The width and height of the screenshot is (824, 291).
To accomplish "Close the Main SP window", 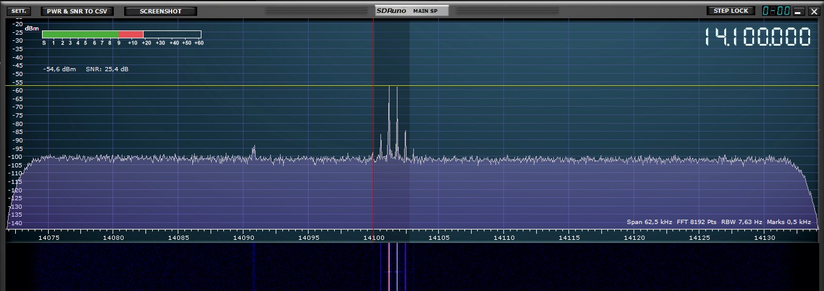I will (x=814, y=11).
